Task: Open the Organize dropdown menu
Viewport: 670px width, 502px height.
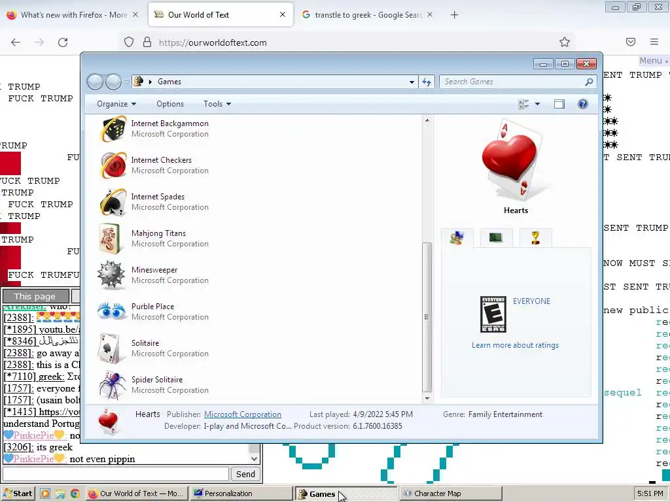Action: pyautogui.click(x=116, y=104)
